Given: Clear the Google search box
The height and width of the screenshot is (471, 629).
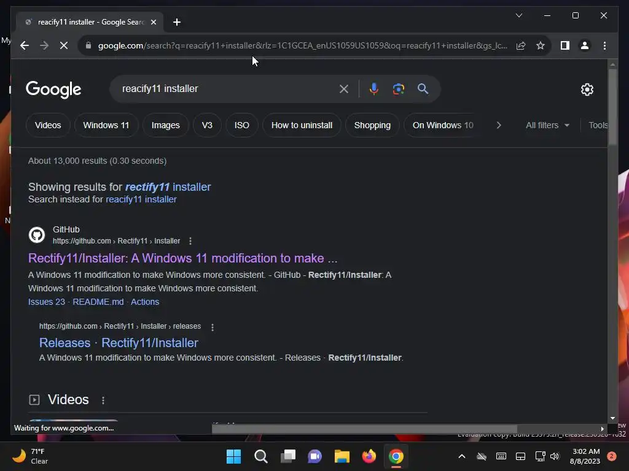Looking at the screenshot, I should (x=344, y=89).
